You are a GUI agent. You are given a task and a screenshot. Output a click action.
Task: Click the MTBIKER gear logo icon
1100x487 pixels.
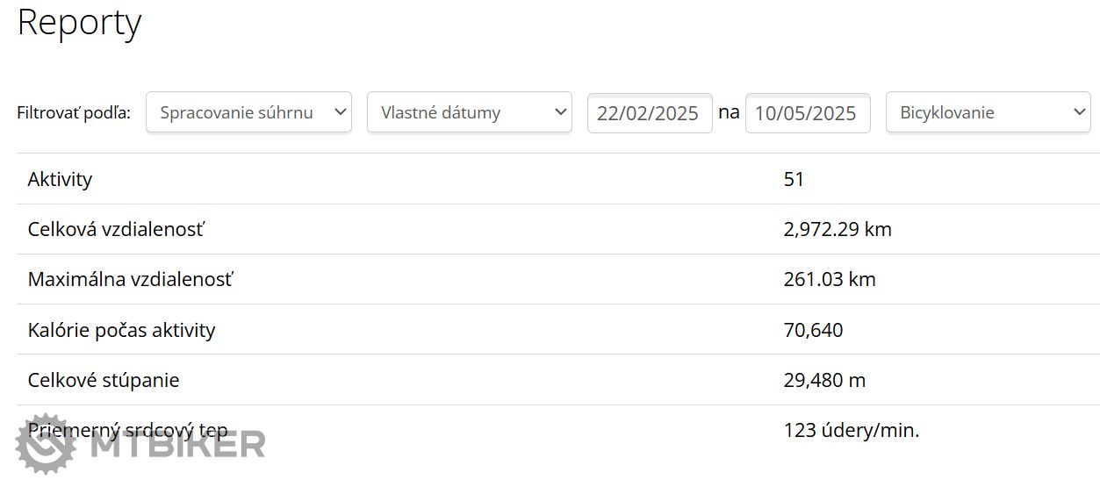pos(47,444)
